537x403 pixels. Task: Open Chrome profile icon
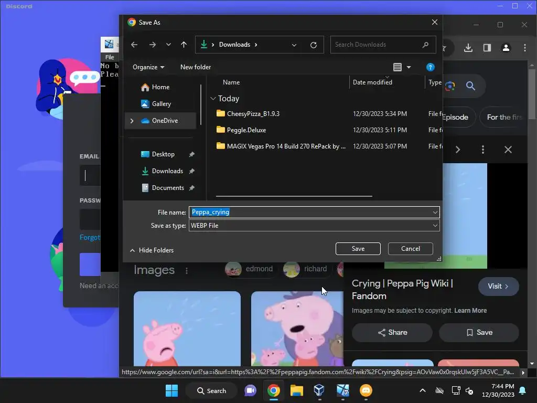[506, 48]
